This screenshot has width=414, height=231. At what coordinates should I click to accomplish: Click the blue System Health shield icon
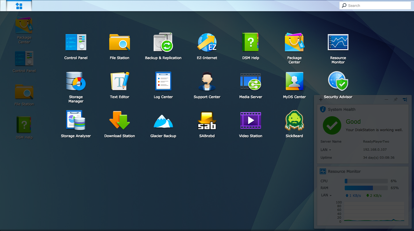tap(323, 109)
